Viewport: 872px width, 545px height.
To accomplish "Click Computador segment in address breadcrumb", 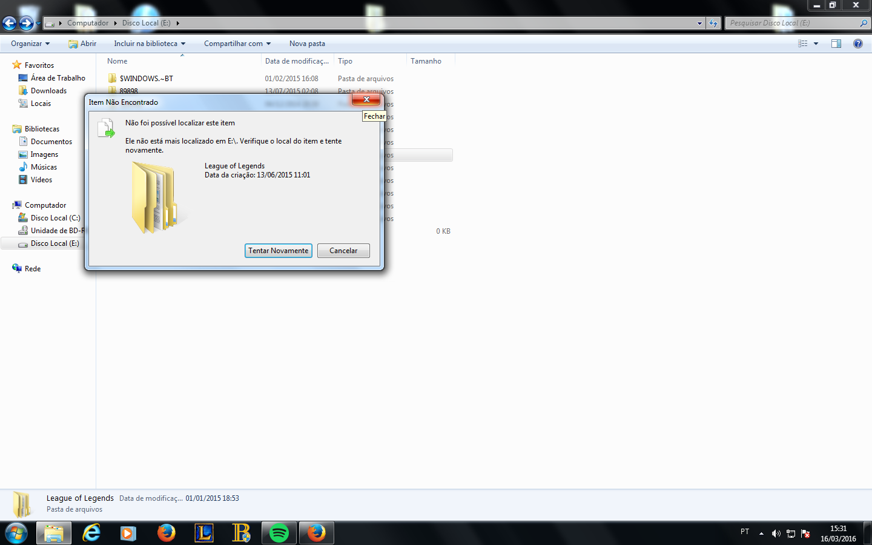I will [x=88, y=23].
